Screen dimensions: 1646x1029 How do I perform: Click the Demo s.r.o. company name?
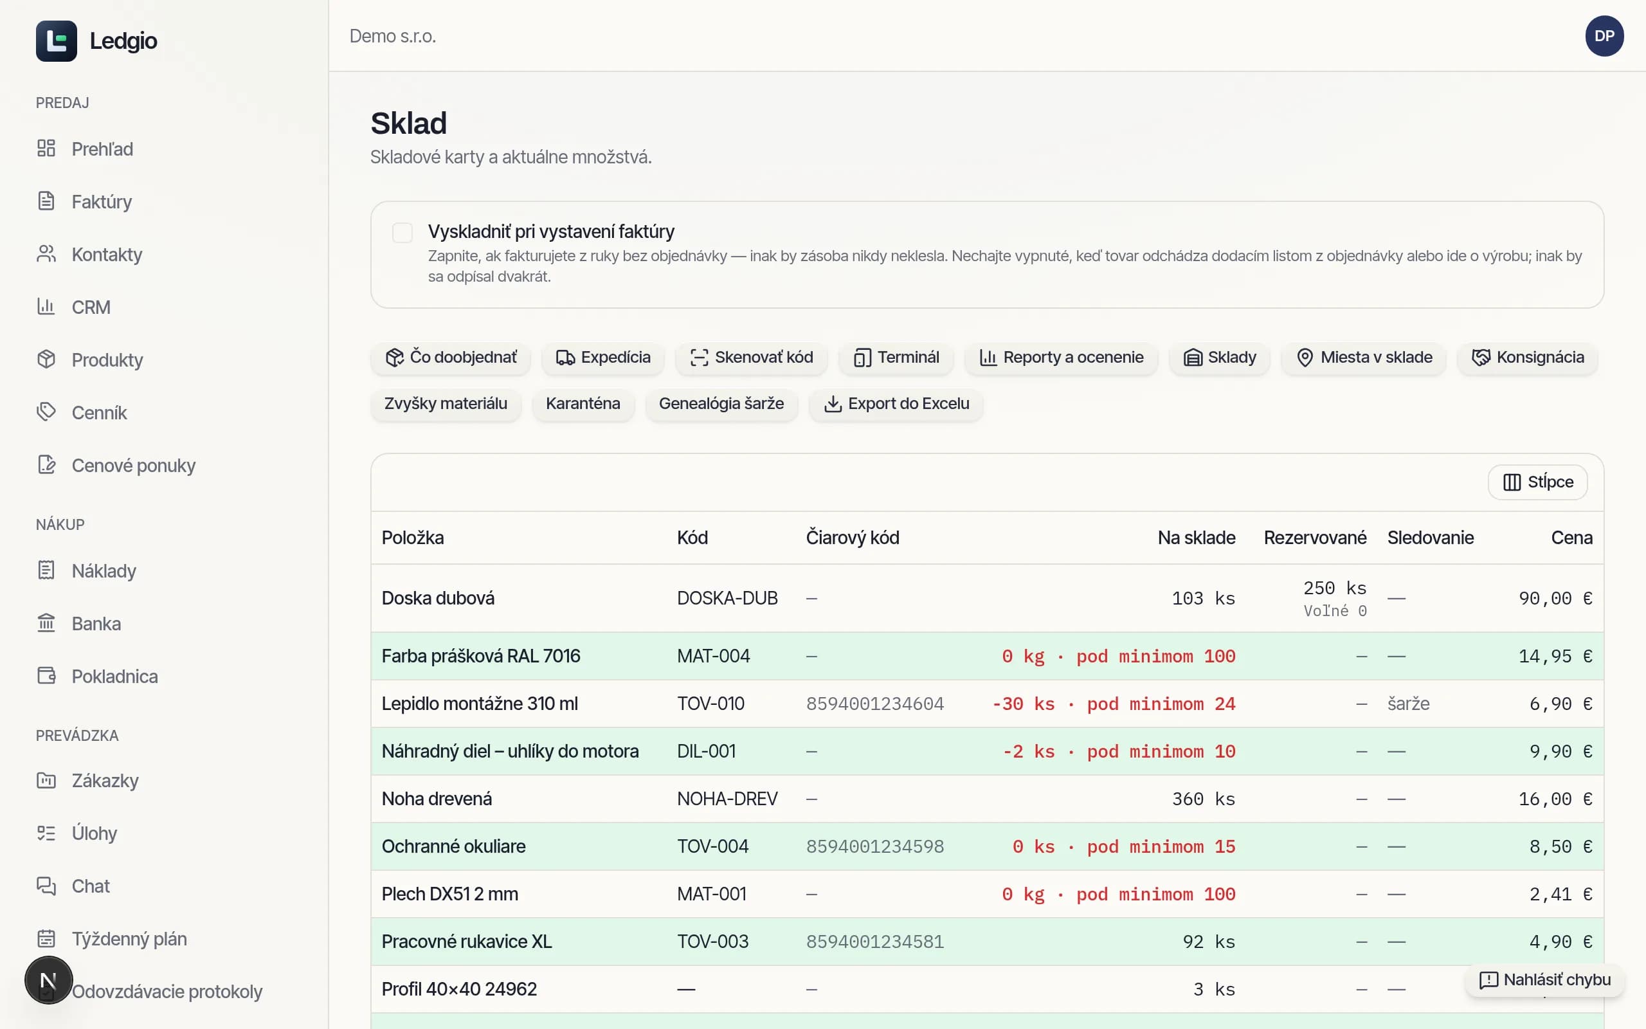392,36
